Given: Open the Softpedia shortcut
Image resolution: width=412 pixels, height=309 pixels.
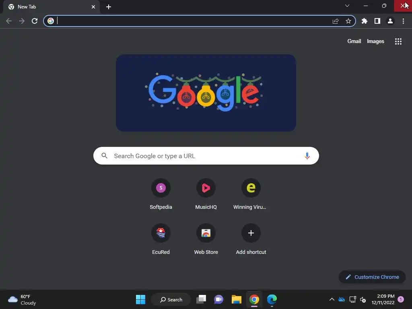Looking at the screenshot, I should (x=161, y=194).
